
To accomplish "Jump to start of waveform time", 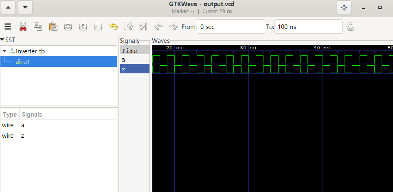I will (128, 26).
